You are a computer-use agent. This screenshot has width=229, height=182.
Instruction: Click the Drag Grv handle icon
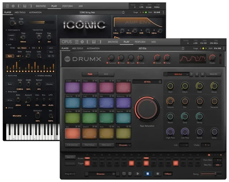(x=74, y=174)
